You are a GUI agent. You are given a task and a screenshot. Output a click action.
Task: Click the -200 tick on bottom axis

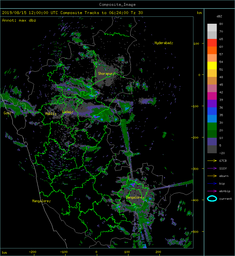(32, 252)
